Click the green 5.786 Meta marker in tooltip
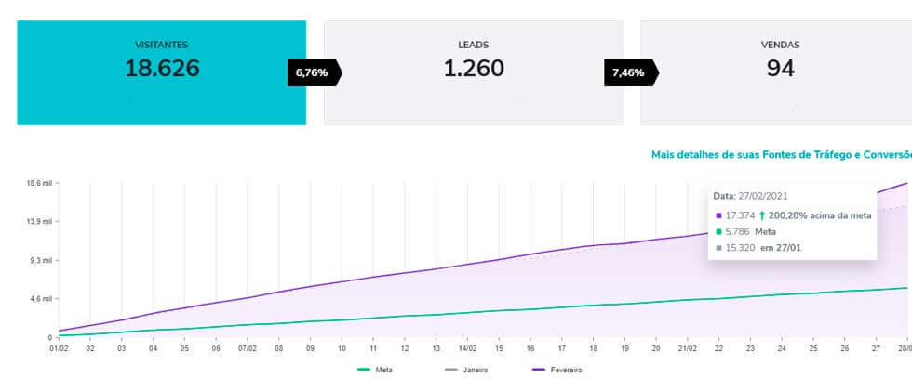The width and height of the screenshot is (912, 391). pos(718,231)
